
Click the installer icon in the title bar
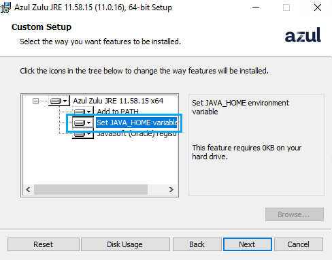pos(5,7)
